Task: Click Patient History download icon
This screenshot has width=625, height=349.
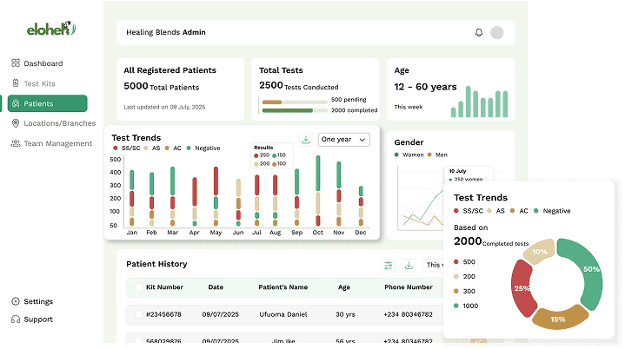Action: [409, 265]
